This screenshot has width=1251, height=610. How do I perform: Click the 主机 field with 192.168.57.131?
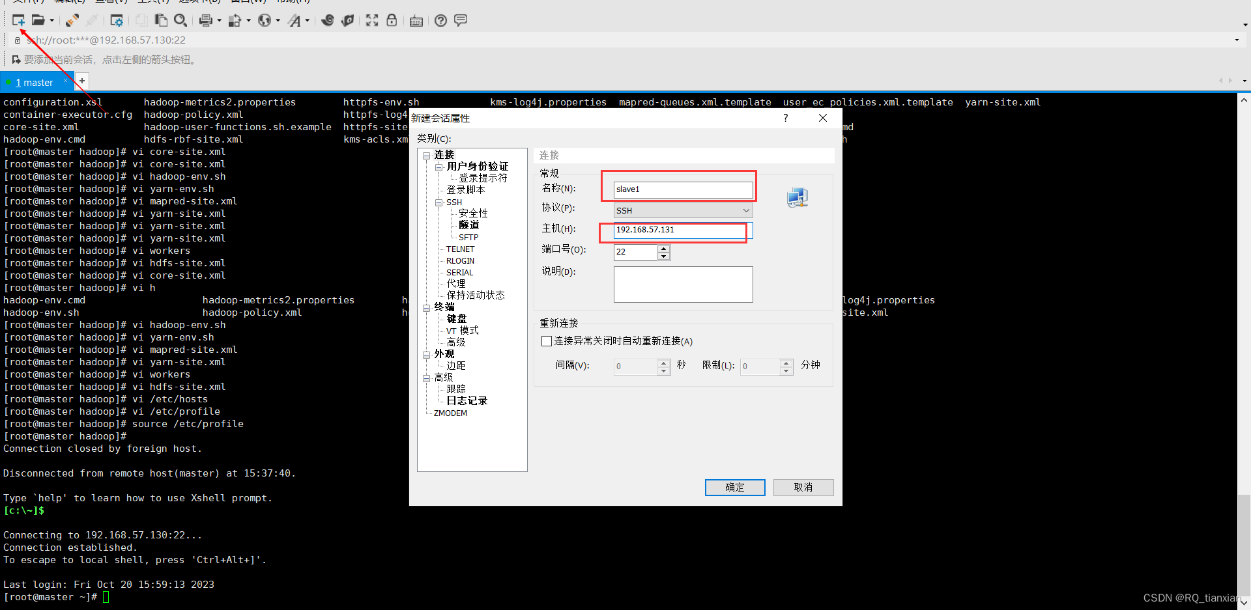click(683, 230)
